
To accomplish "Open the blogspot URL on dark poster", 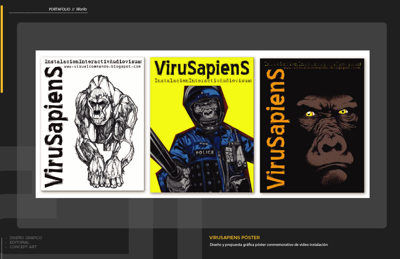I will 322,68.
